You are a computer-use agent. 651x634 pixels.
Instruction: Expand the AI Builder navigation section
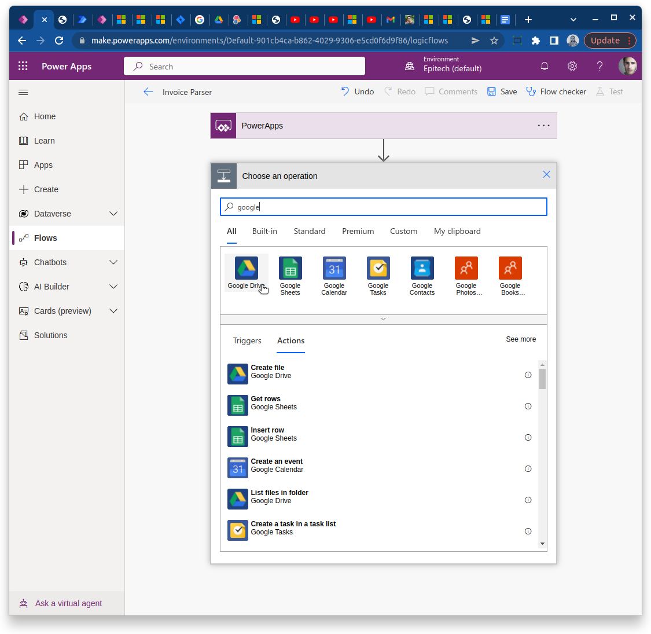113,287
